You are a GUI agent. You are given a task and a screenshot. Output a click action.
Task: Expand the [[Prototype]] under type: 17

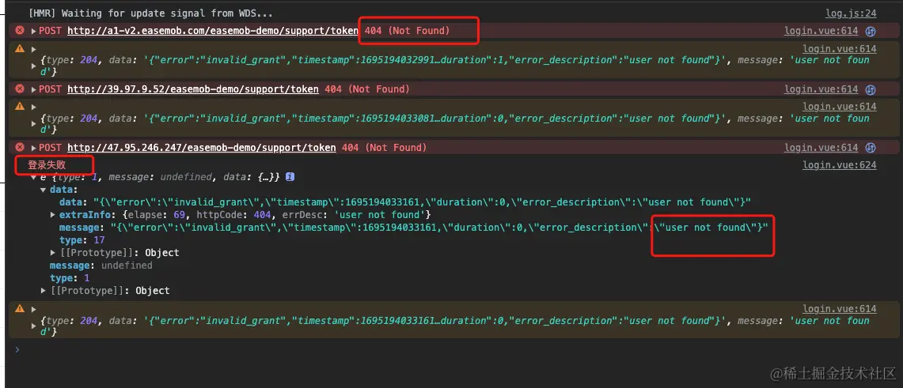(54, 253)
